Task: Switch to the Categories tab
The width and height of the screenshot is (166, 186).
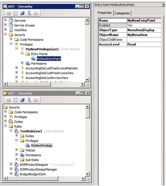Action: point(122,13)
